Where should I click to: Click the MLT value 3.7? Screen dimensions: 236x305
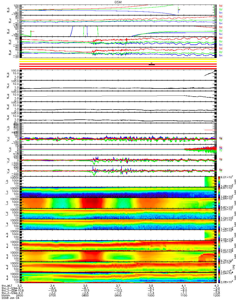coord(118,286)
